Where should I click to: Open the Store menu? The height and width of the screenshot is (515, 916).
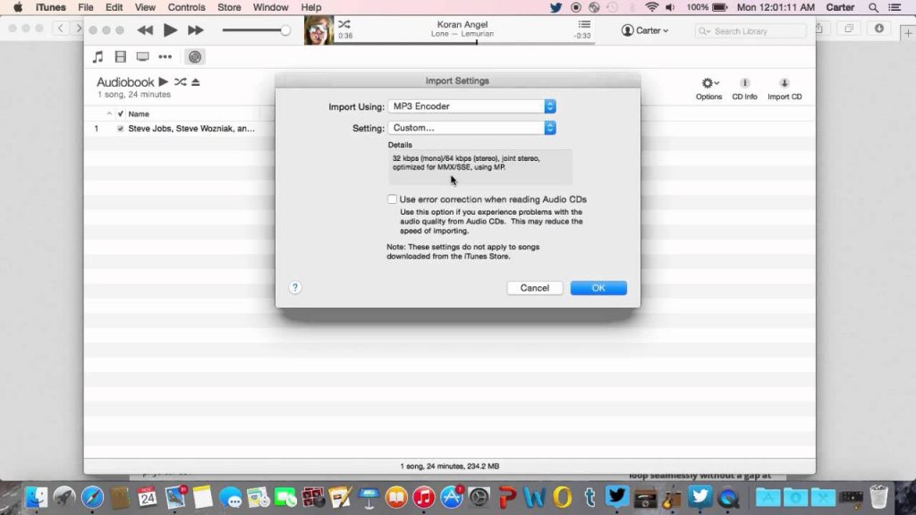coord(229,7)
